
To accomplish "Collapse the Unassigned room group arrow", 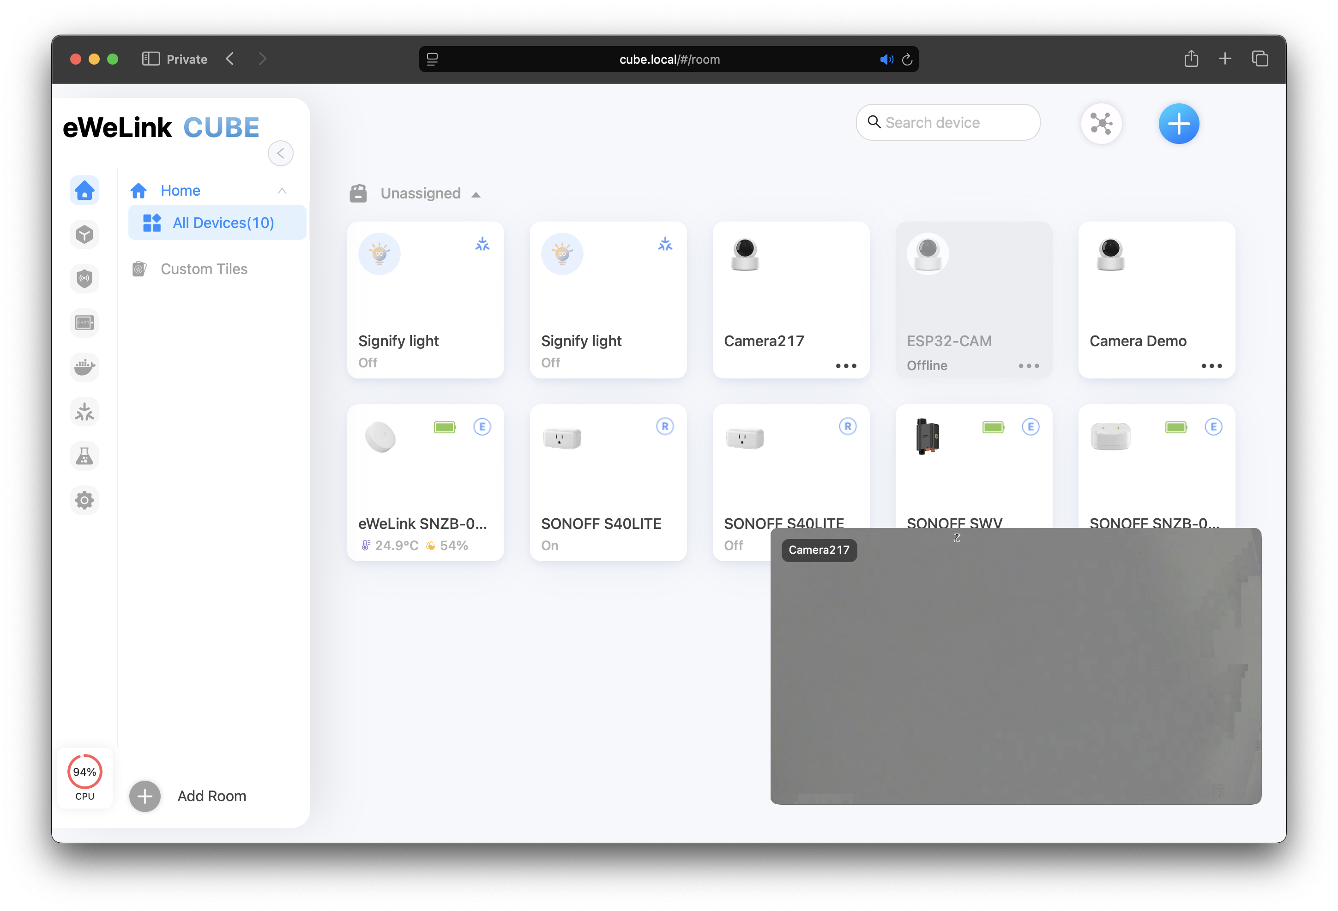I will [x=476, y=195].
